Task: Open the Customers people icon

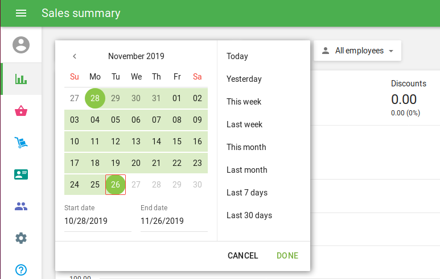Action: click(21, 206)
